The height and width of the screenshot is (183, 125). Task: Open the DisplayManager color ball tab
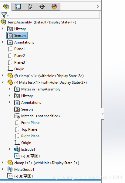[54, 7]
